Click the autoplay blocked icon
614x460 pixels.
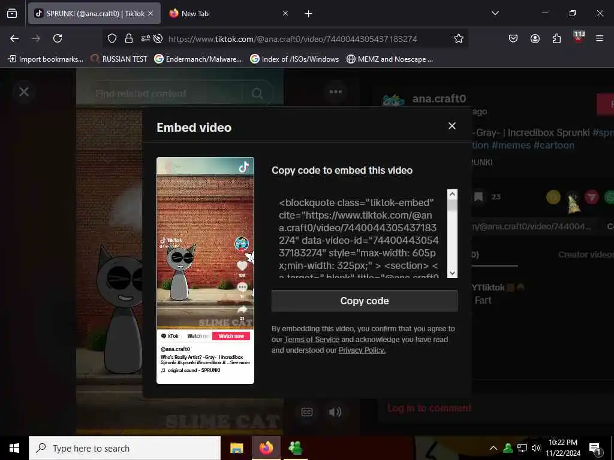tap(158, 38)
